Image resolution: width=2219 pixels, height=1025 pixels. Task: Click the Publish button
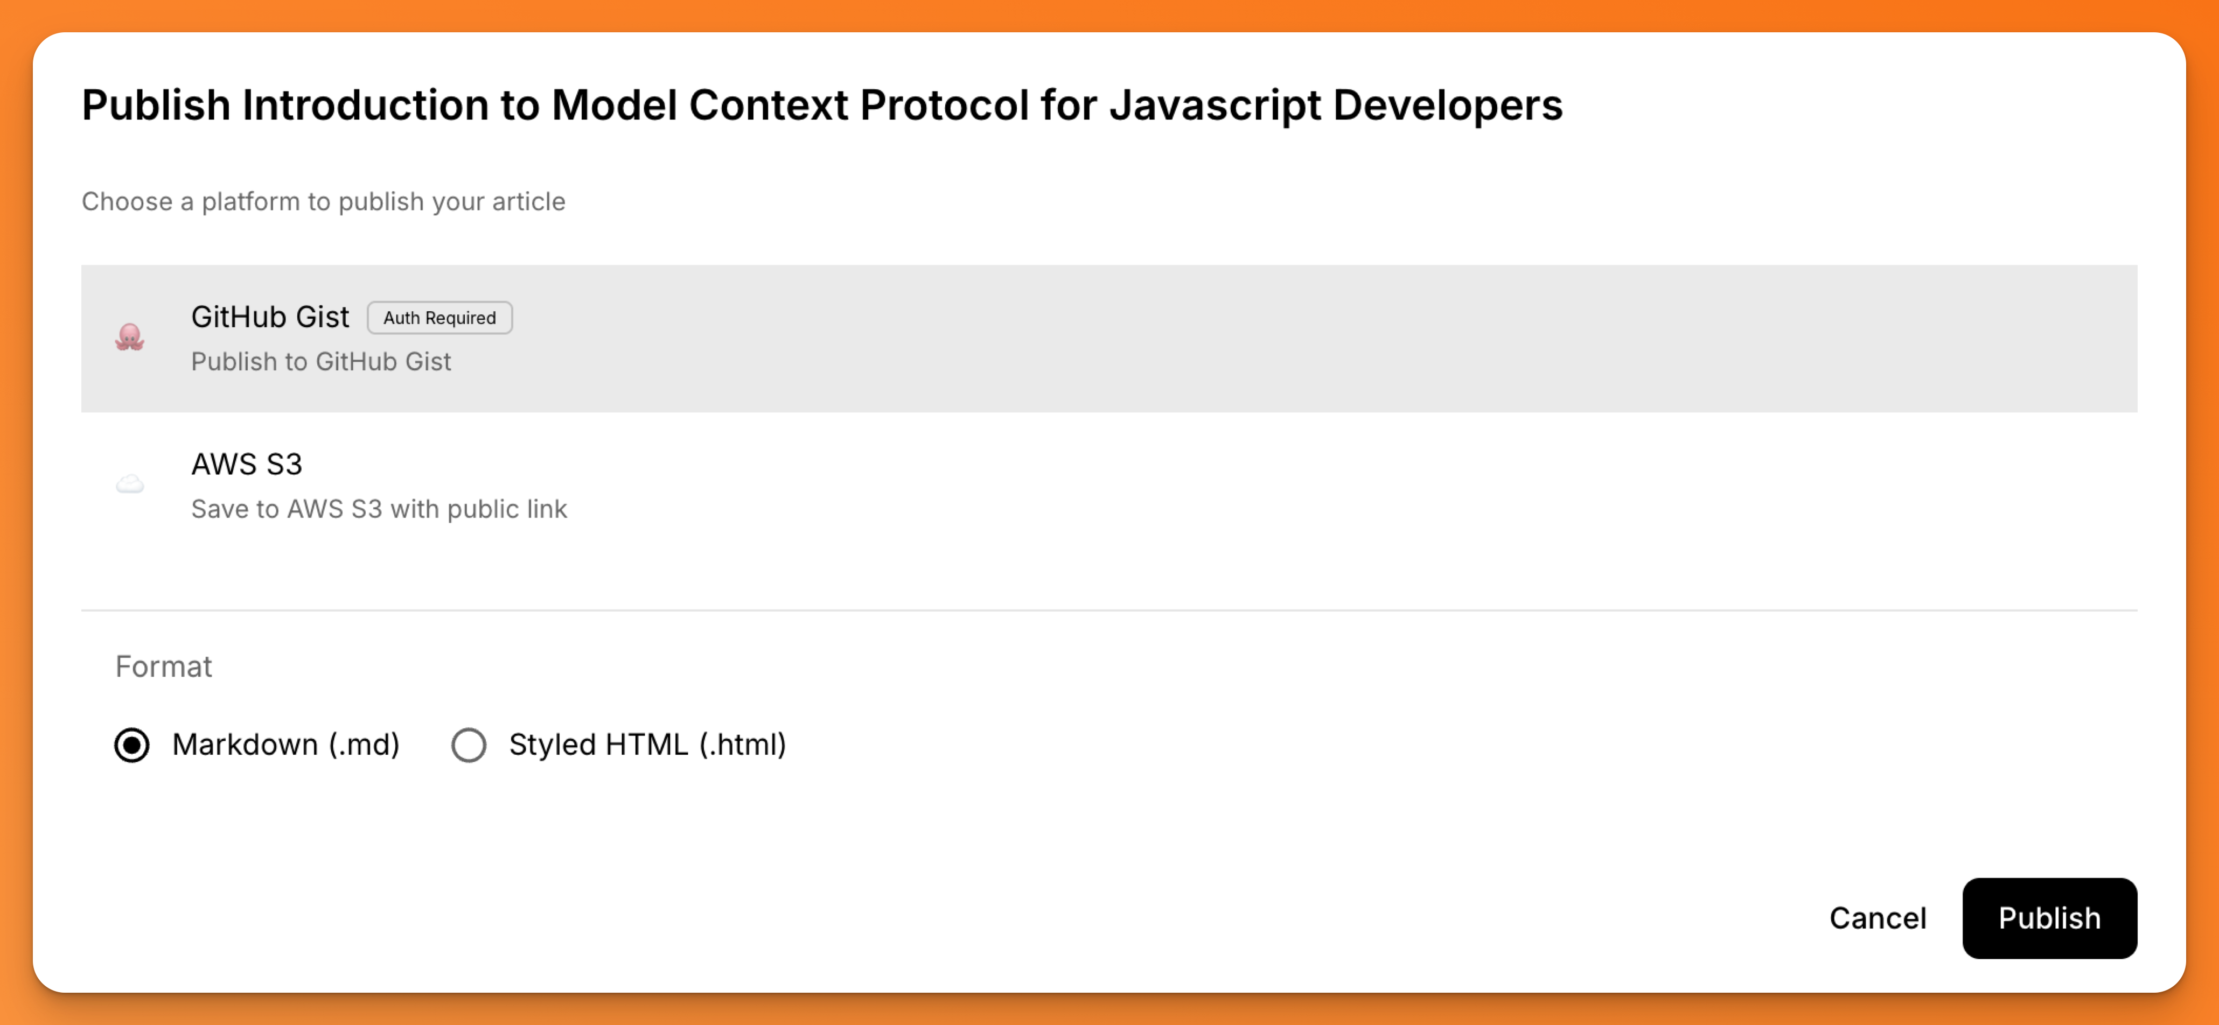pos(2049,918)
